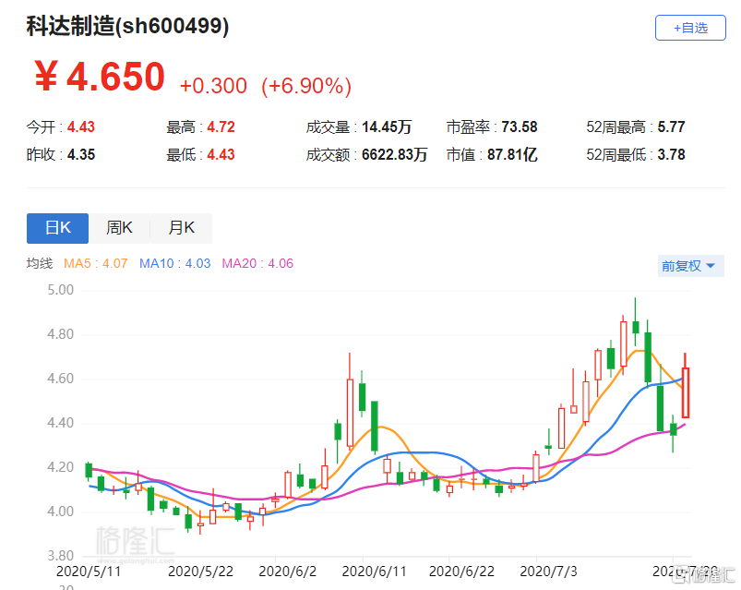Screen dimensions: 741x590
Task: Click the 最低 value 4.43
Action: pyautogui.click(x=221, y=154)
